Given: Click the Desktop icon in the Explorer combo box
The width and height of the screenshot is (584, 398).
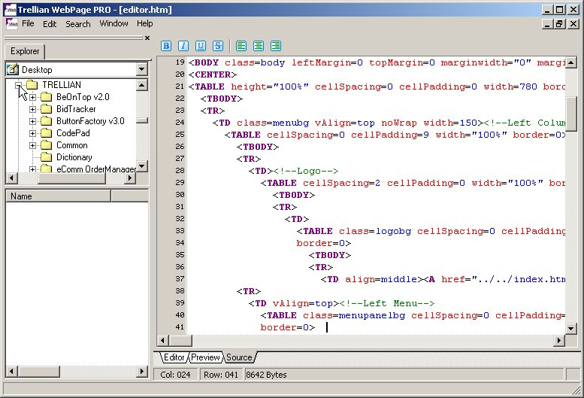Looking at the screenshot, I should [x=13, y=69].
